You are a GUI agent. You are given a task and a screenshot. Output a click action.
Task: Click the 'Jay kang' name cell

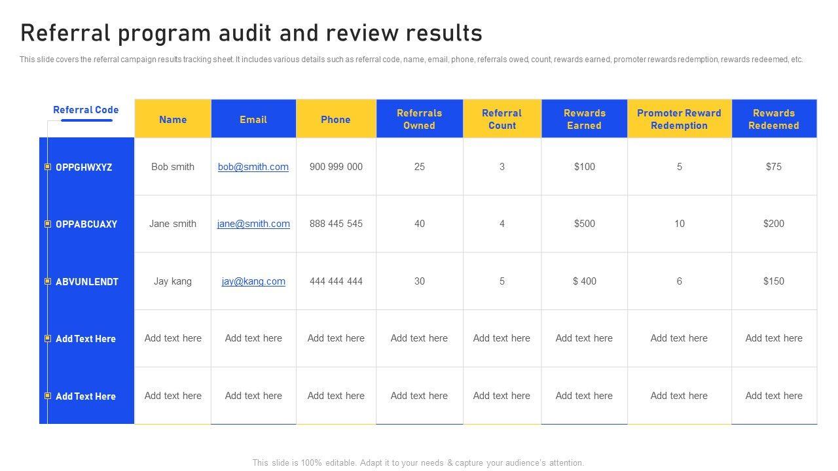click(173, 281)
